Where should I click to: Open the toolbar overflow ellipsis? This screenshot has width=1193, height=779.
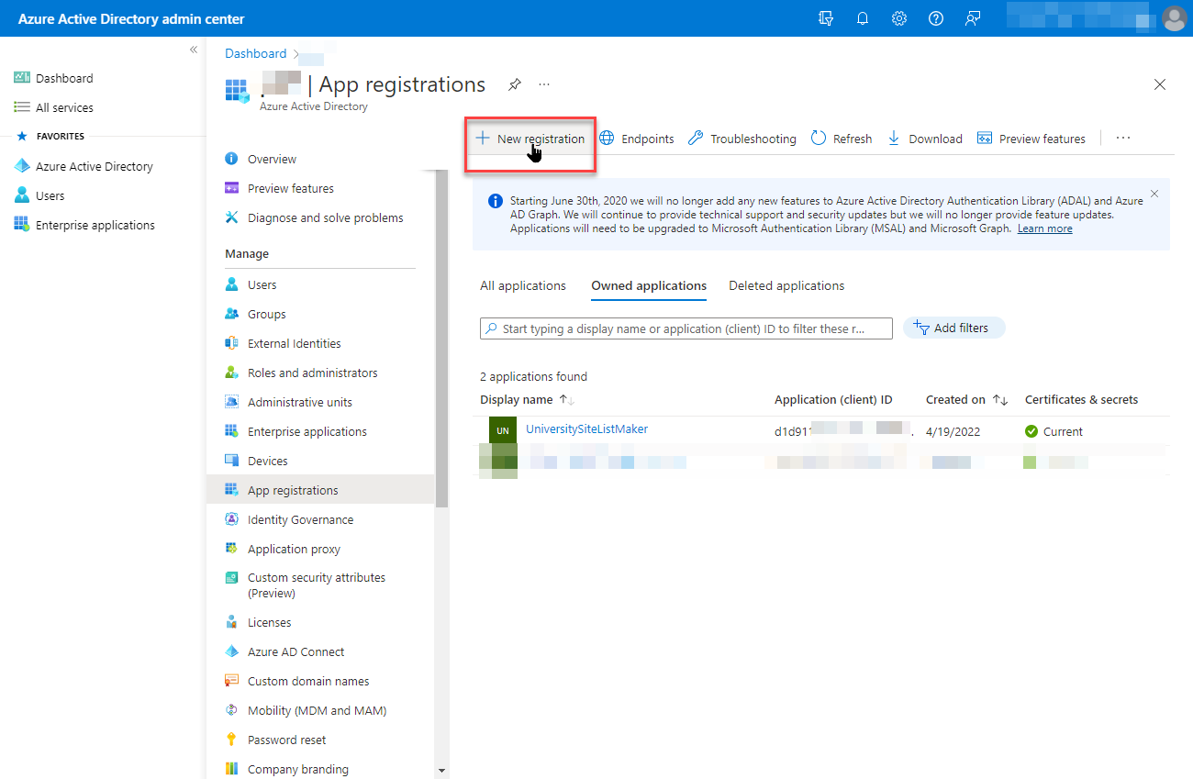[1123, 139]
